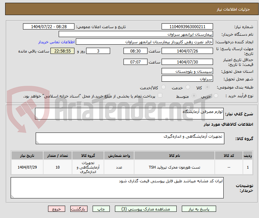The image size is (259, 218).
Task: Click the delivery city field سراوان
Action: pyautogui.click(x=187, y=79)
